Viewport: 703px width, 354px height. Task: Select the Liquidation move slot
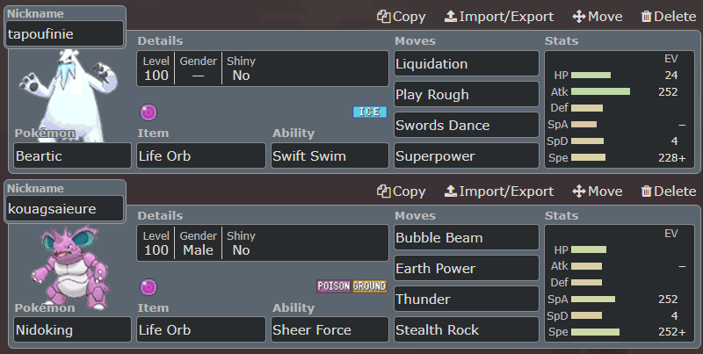tap(466, 64)
